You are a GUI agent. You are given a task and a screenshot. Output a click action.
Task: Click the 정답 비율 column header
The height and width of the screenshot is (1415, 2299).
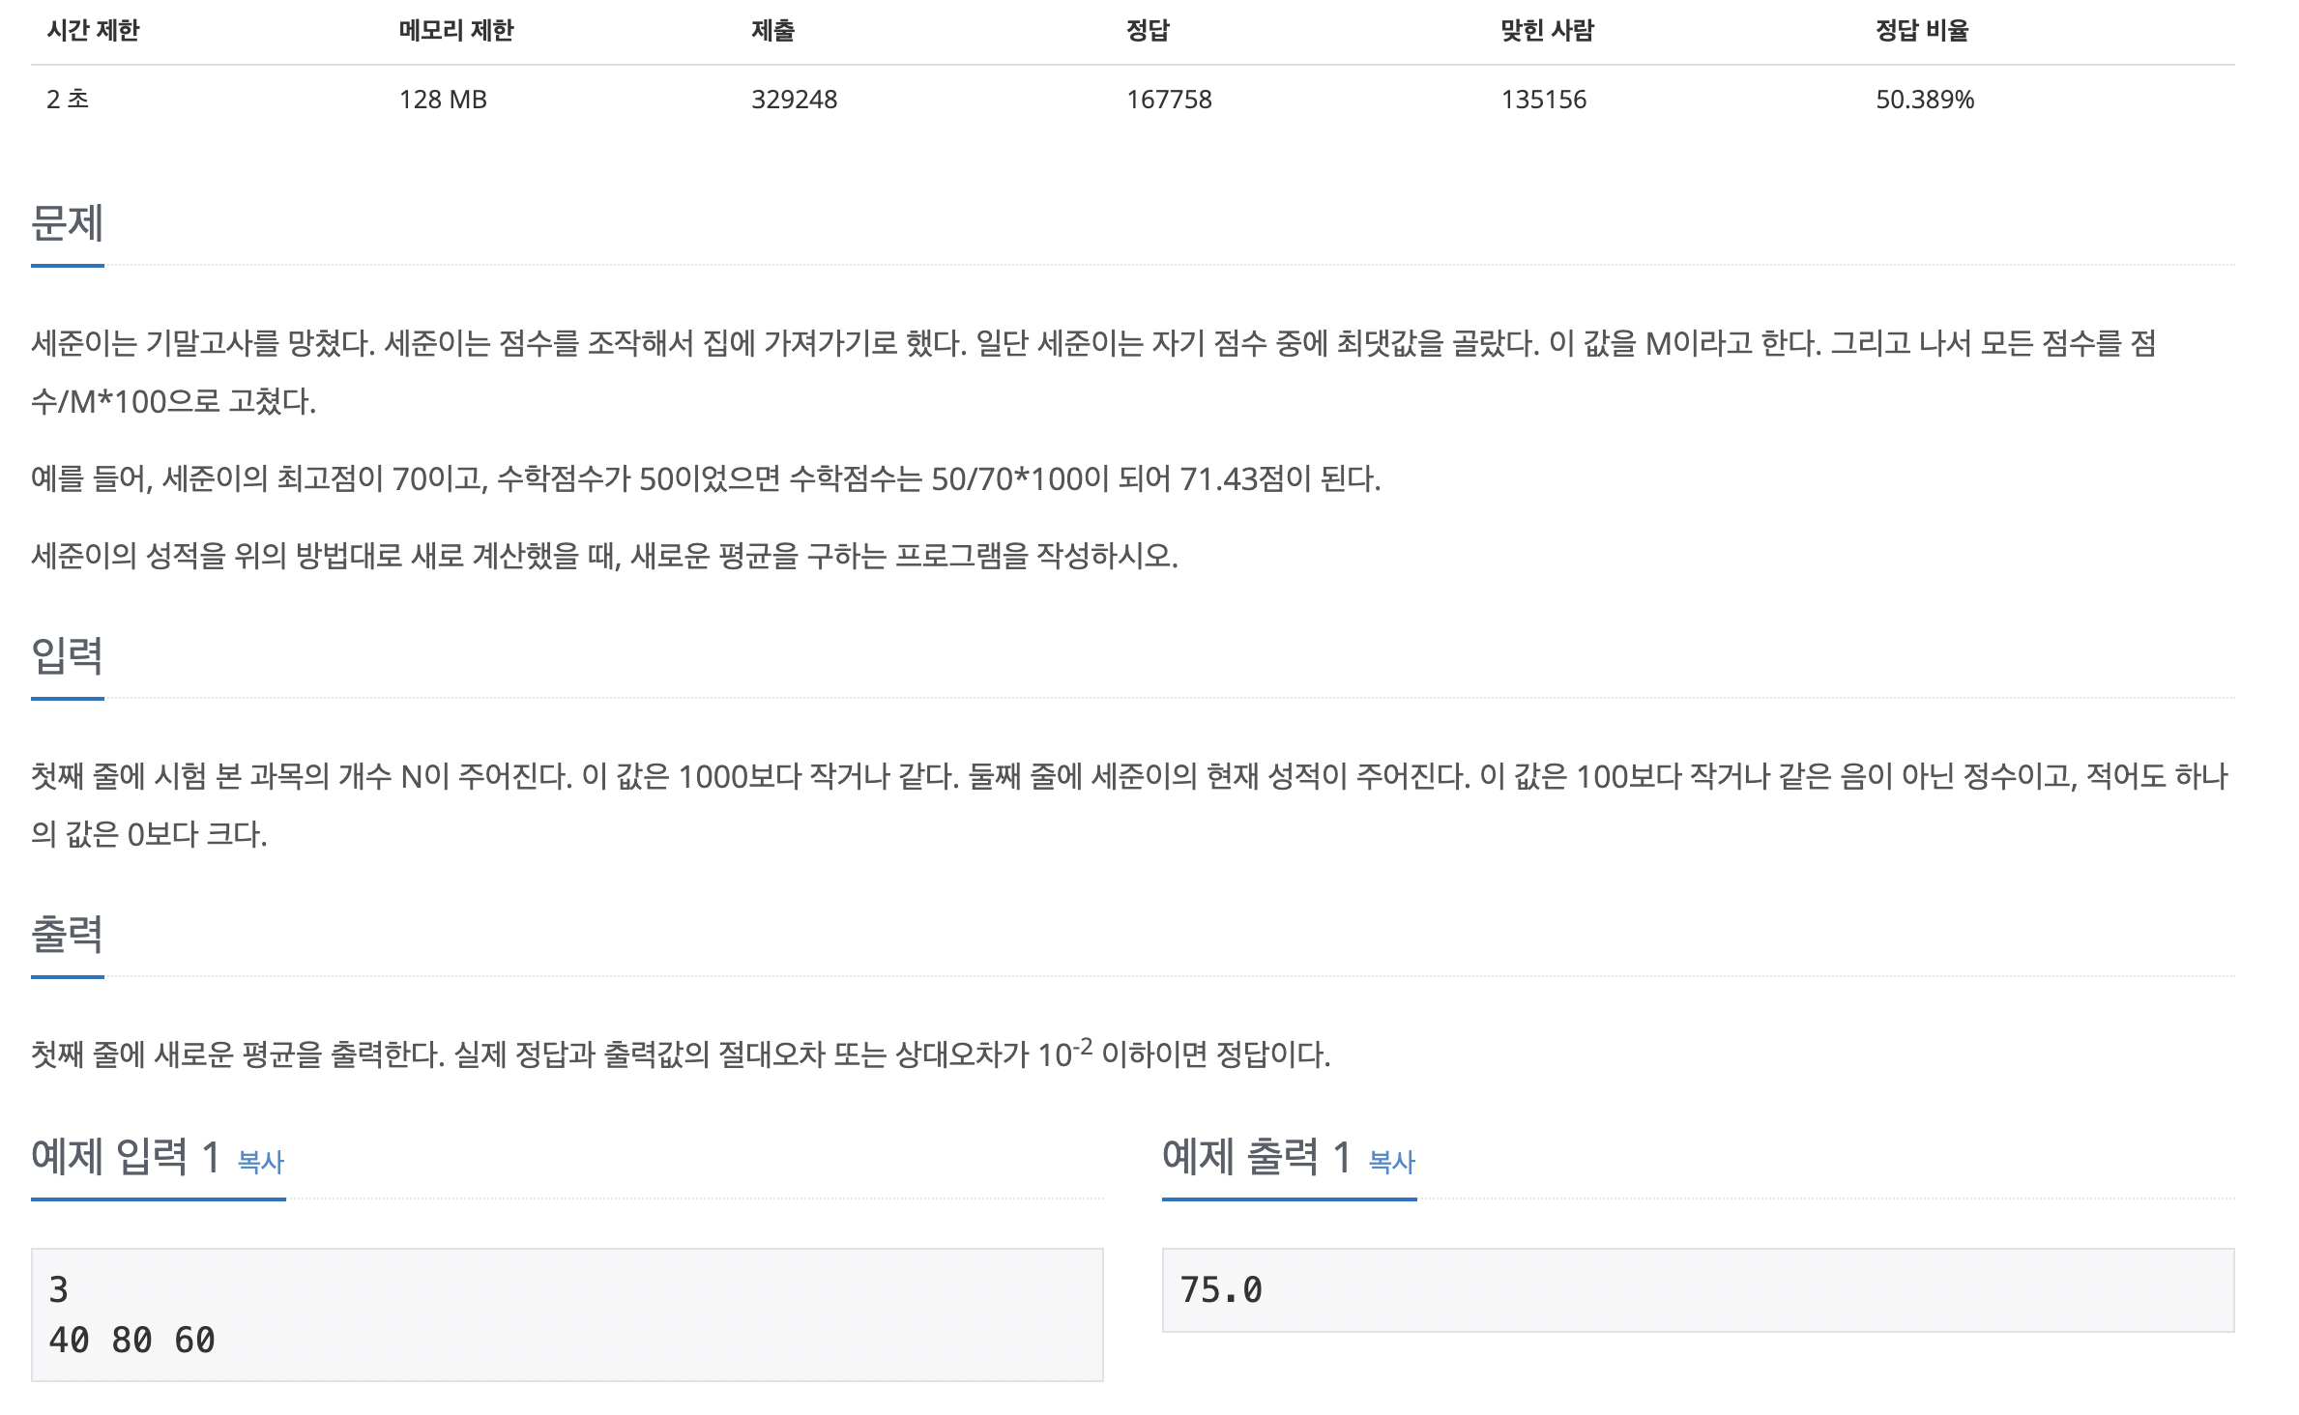[1922, 31]
